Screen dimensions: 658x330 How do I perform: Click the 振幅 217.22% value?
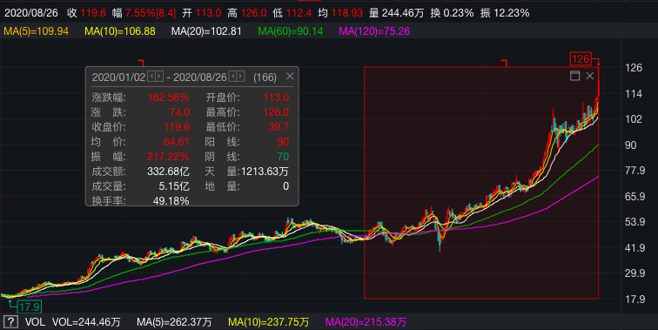168,157
